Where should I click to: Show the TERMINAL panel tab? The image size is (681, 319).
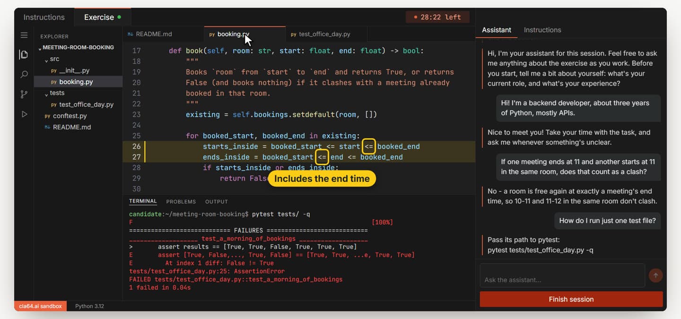[x=143, y=201]
